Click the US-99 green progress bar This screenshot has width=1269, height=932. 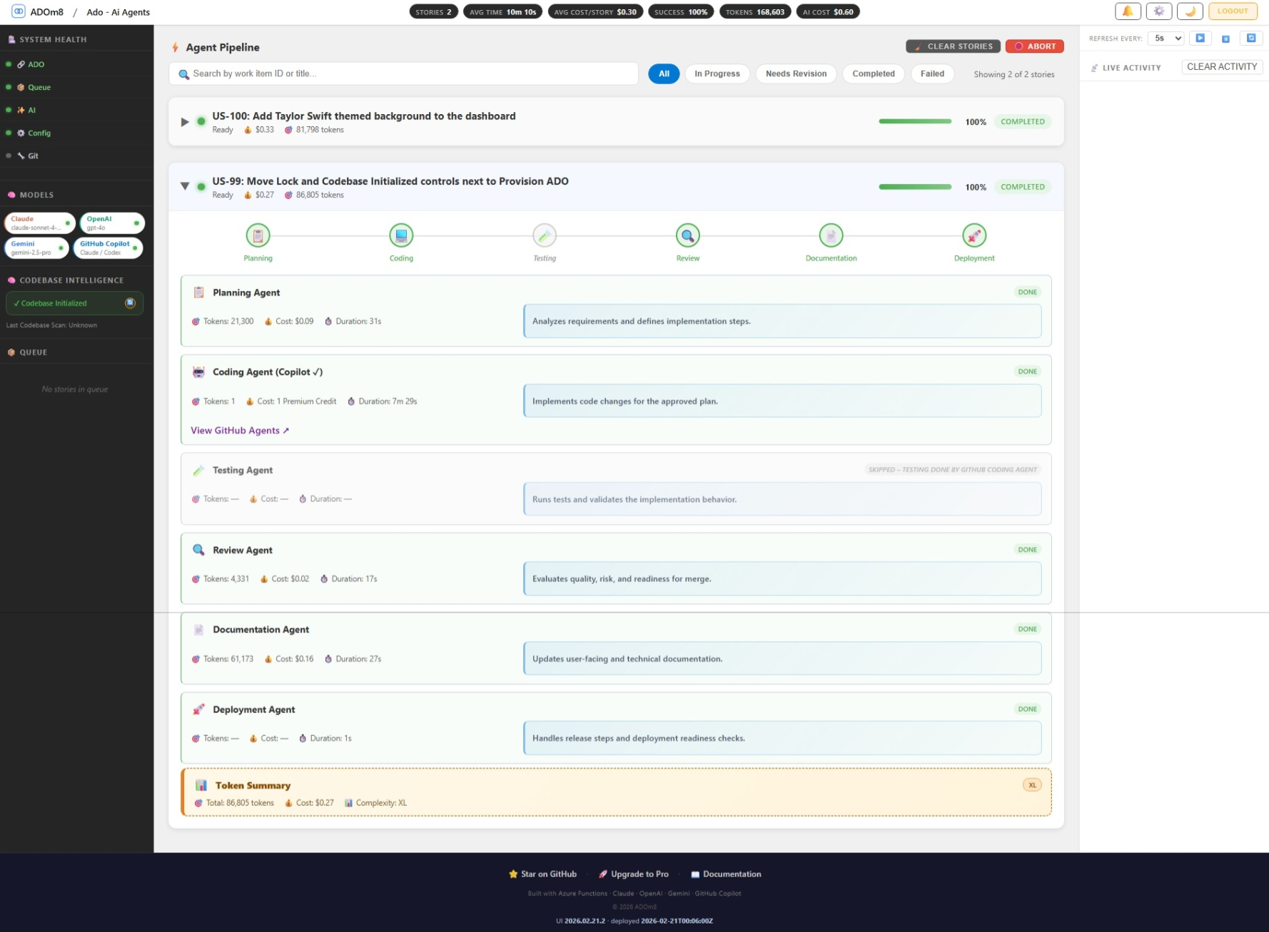pyautogui.click(x=914, y=187)
